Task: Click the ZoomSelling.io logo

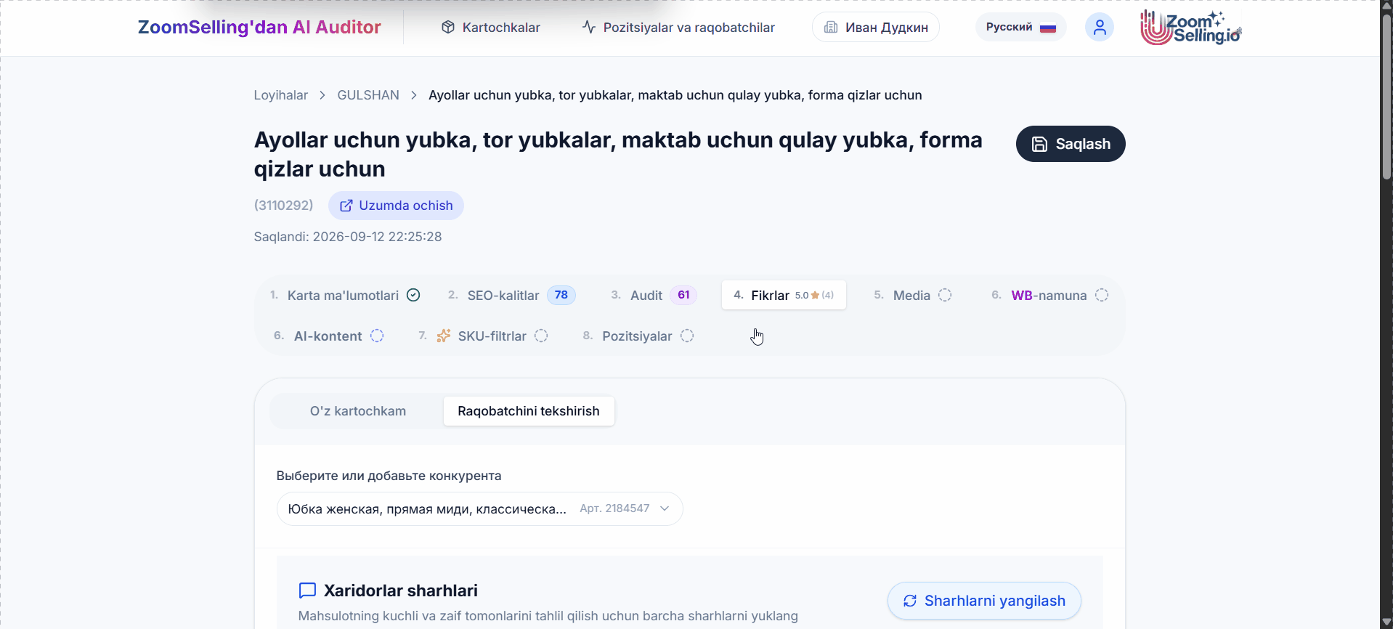Action: point(1190,28)
